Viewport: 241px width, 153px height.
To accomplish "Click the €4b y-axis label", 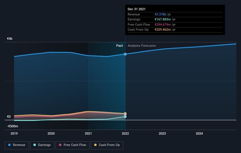I will tap(10, 39).
